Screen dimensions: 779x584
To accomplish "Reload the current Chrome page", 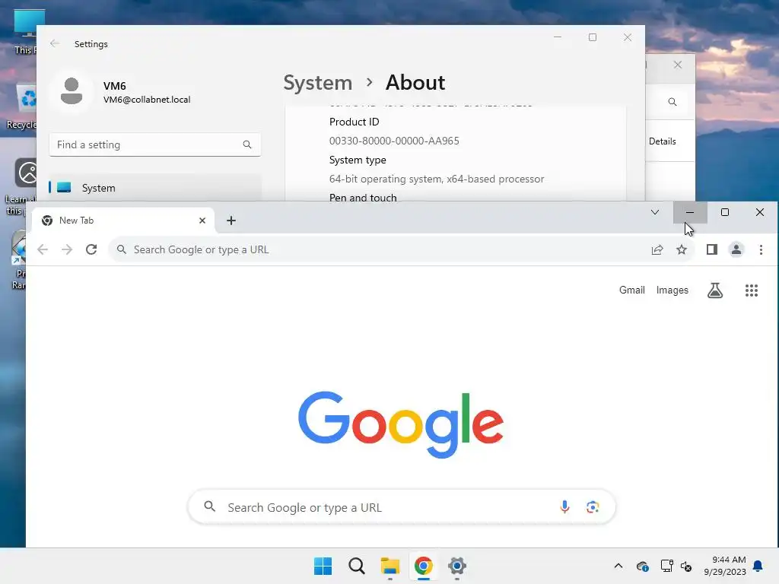I will click(x=91, y=249).
